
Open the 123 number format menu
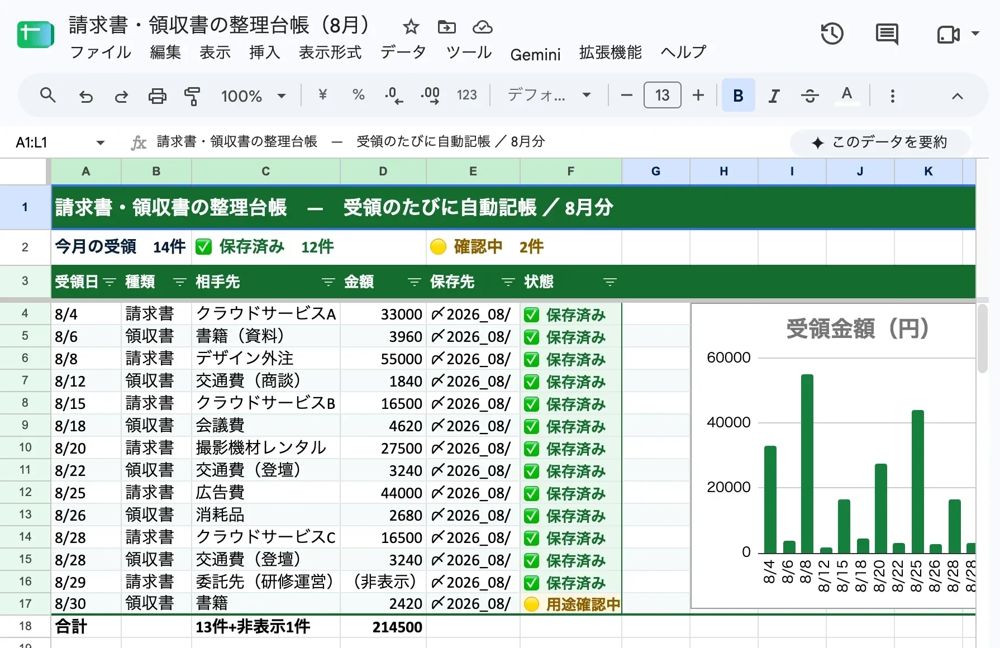pyautogui.click(x=466, y=95)
